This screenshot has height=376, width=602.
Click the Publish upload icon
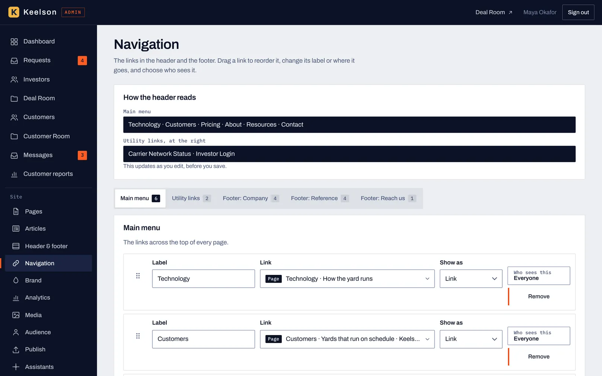tap(16, 350)
